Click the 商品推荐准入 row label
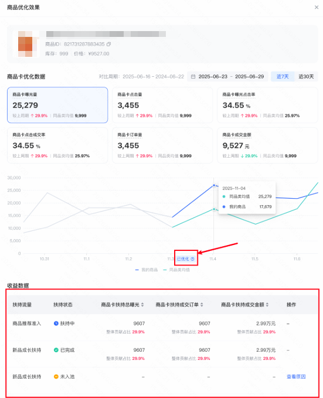This screenshot has height=398, width=323. pyautogui.click(x=26, y=324)
